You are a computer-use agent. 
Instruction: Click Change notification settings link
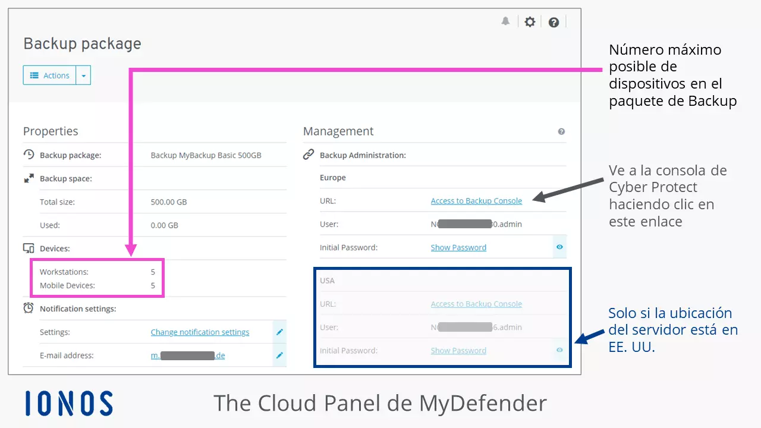(x=200, y=332)
